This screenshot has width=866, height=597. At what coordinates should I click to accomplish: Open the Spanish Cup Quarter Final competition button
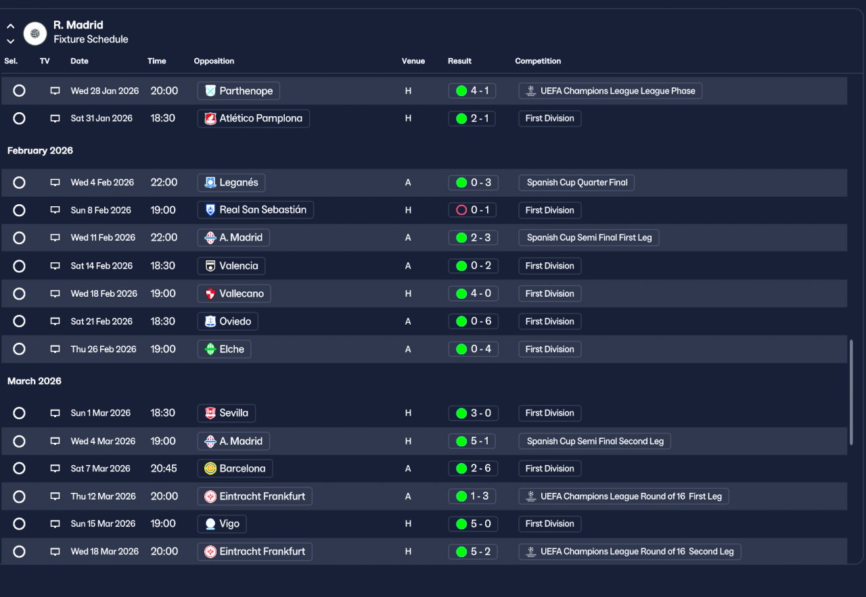[576, 183]
